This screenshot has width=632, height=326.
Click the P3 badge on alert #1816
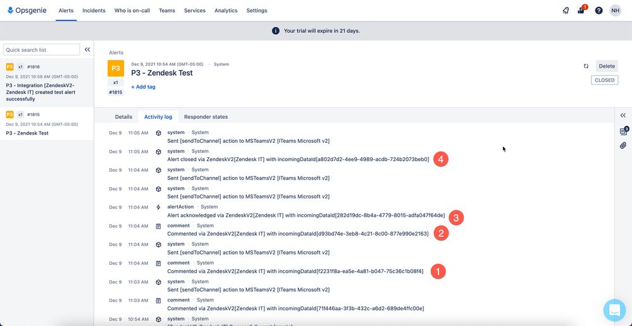point(9,67)
